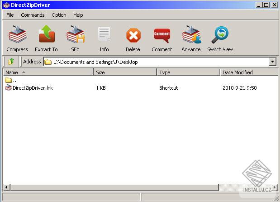Click the '2010-9-21 9:50' date cell

pos(240,88)
